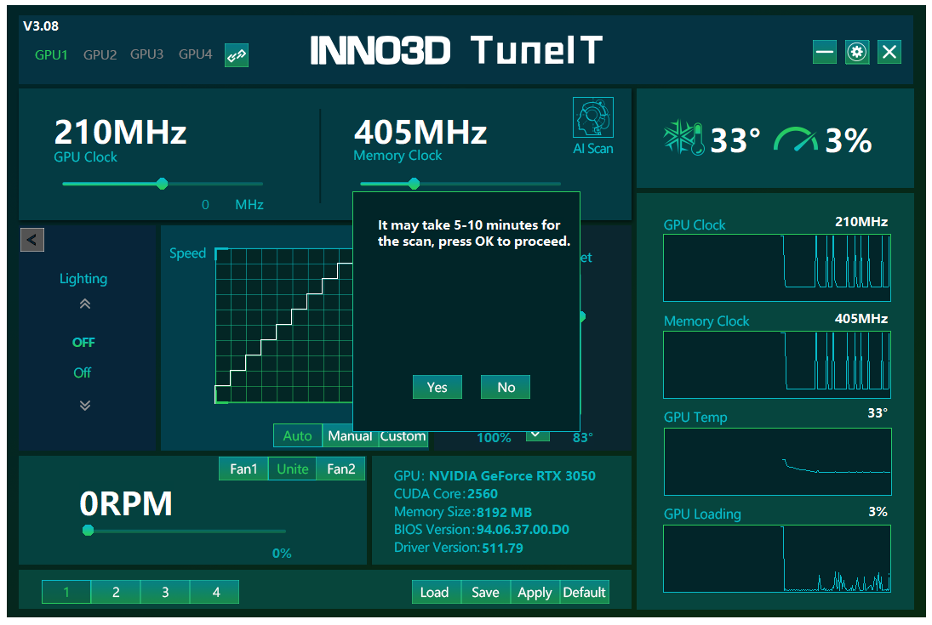Click the AI Scan head icon
Screen dimensions: 932x625
click(x=592, y=117)
